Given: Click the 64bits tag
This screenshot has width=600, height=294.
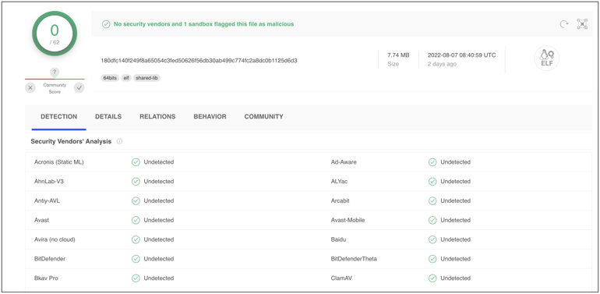Looking at the screenshot, I should click(x=110, y=78).
